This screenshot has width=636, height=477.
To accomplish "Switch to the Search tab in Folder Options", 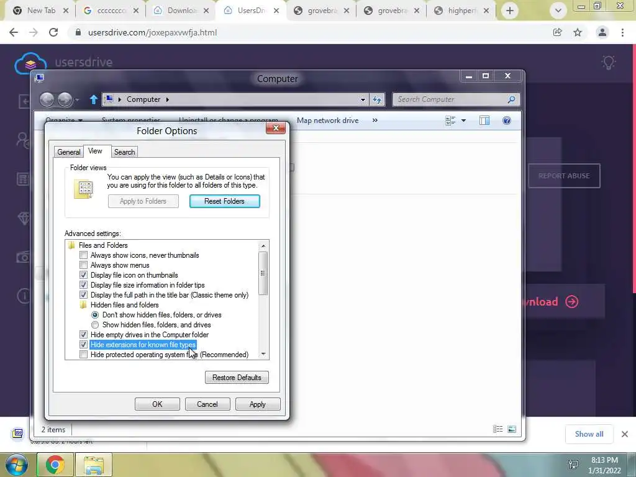I will [x=124, y=152].
